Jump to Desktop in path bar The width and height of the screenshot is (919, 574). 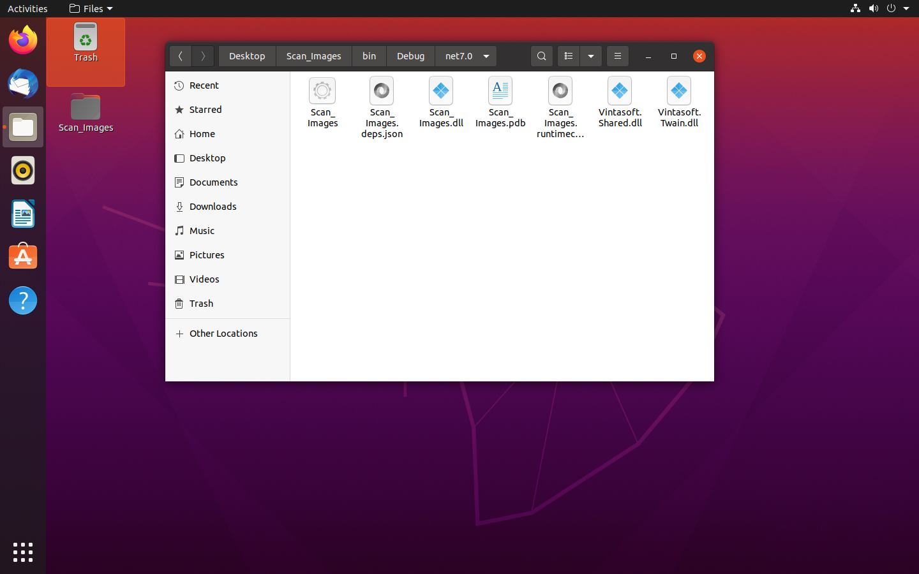pyautogui.click(x=247, y=56)
